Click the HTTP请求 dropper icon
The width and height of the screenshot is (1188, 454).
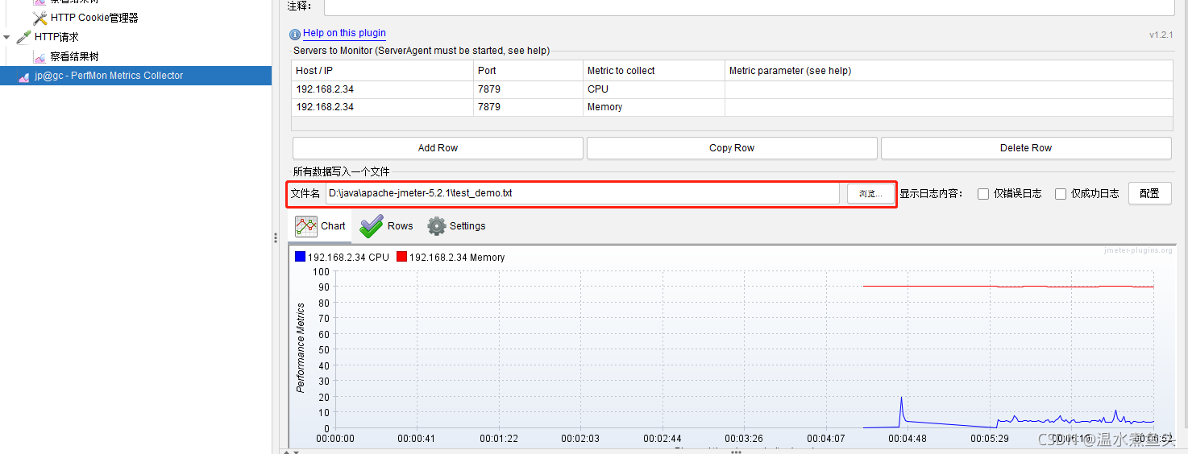24,37
